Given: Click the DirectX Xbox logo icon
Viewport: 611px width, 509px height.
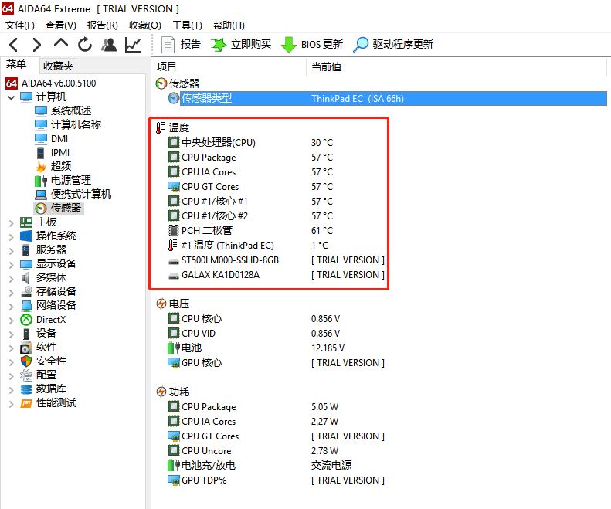Looking at the screenshot, I should pyautogui.click(x=26, y=320).
